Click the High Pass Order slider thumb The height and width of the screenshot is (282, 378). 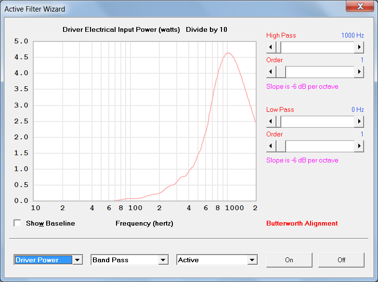[281, 72]
